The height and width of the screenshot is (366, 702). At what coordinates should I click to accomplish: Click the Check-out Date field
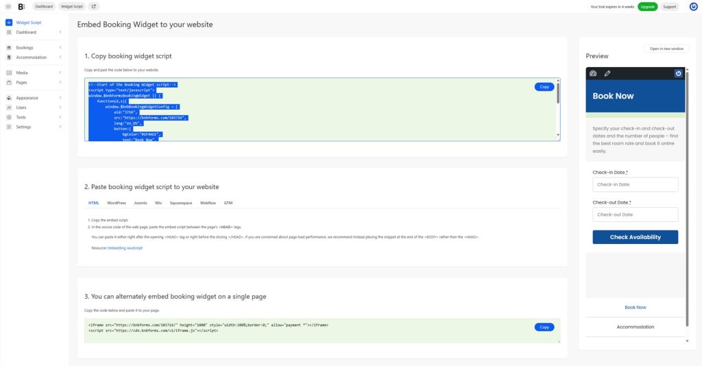(x=635, y=215)
